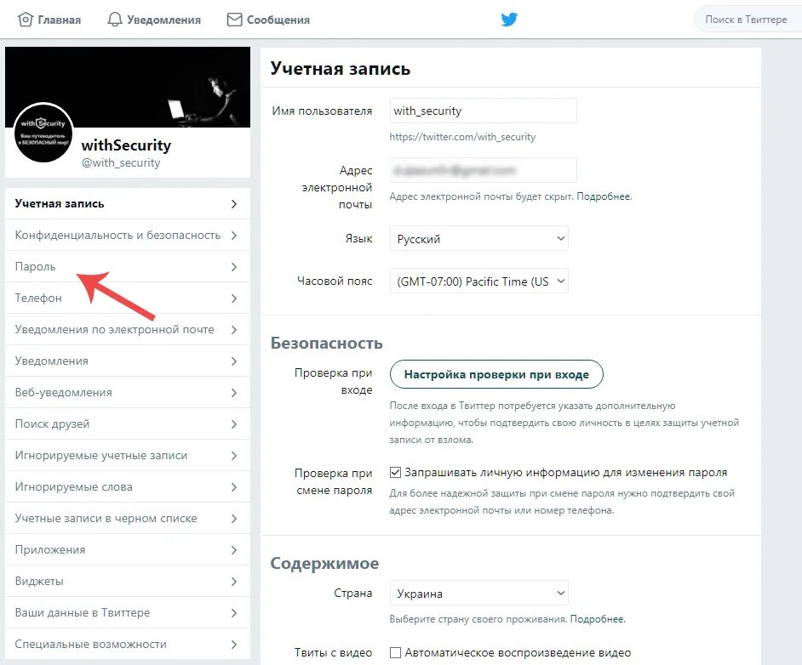Open Специальные возможности settings

coord(128,644)
